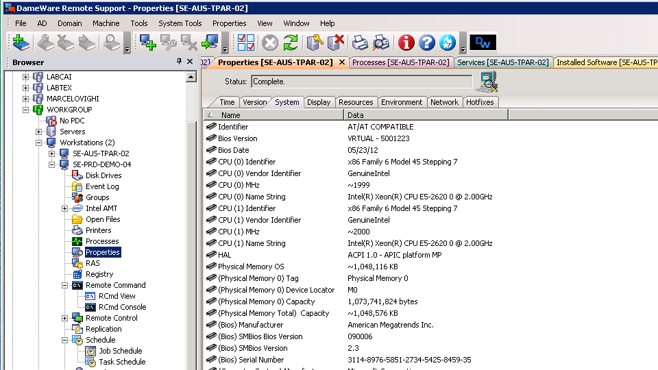Click the connect machine green-arrow monitor icon
The image size is (658, 370).
click(x=210, y=42)
